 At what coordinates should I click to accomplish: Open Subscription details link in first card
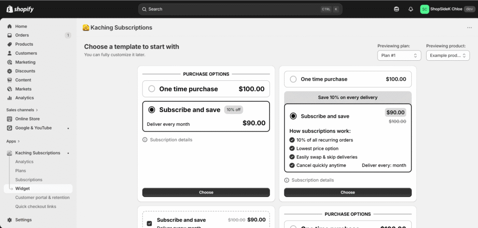pos(171,140)
